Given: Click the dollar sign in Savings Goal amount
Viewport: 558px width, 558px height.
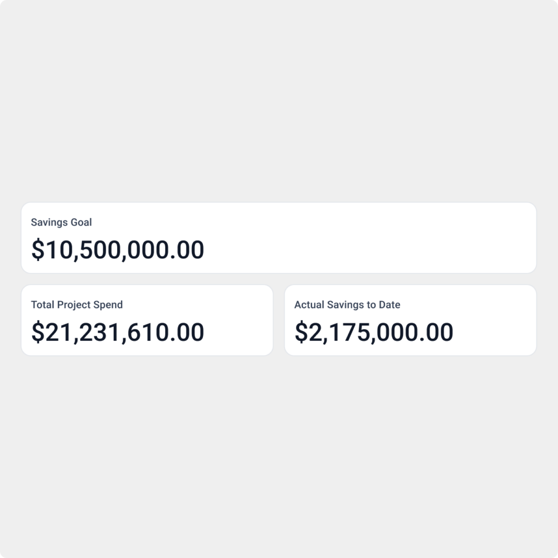Looking at the screenshot, I should click(x=37, y=250).
